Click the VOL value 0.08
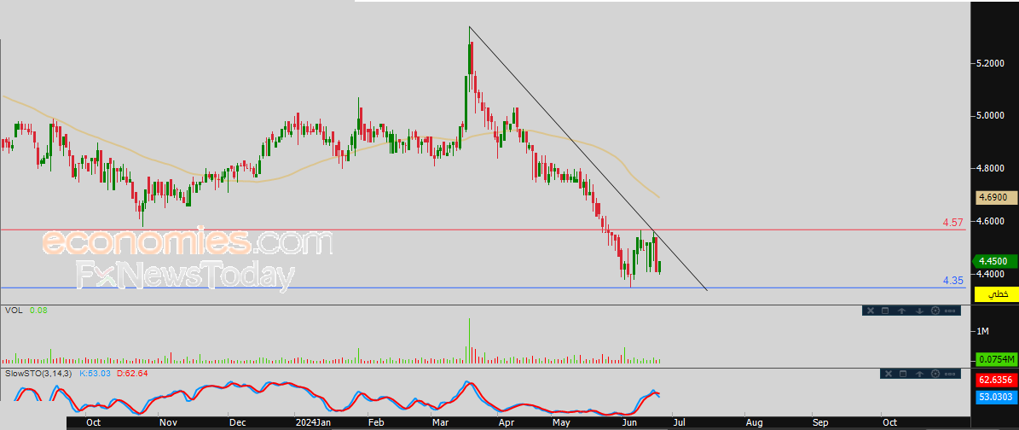Screen dimensions: 1019x430 39,311
